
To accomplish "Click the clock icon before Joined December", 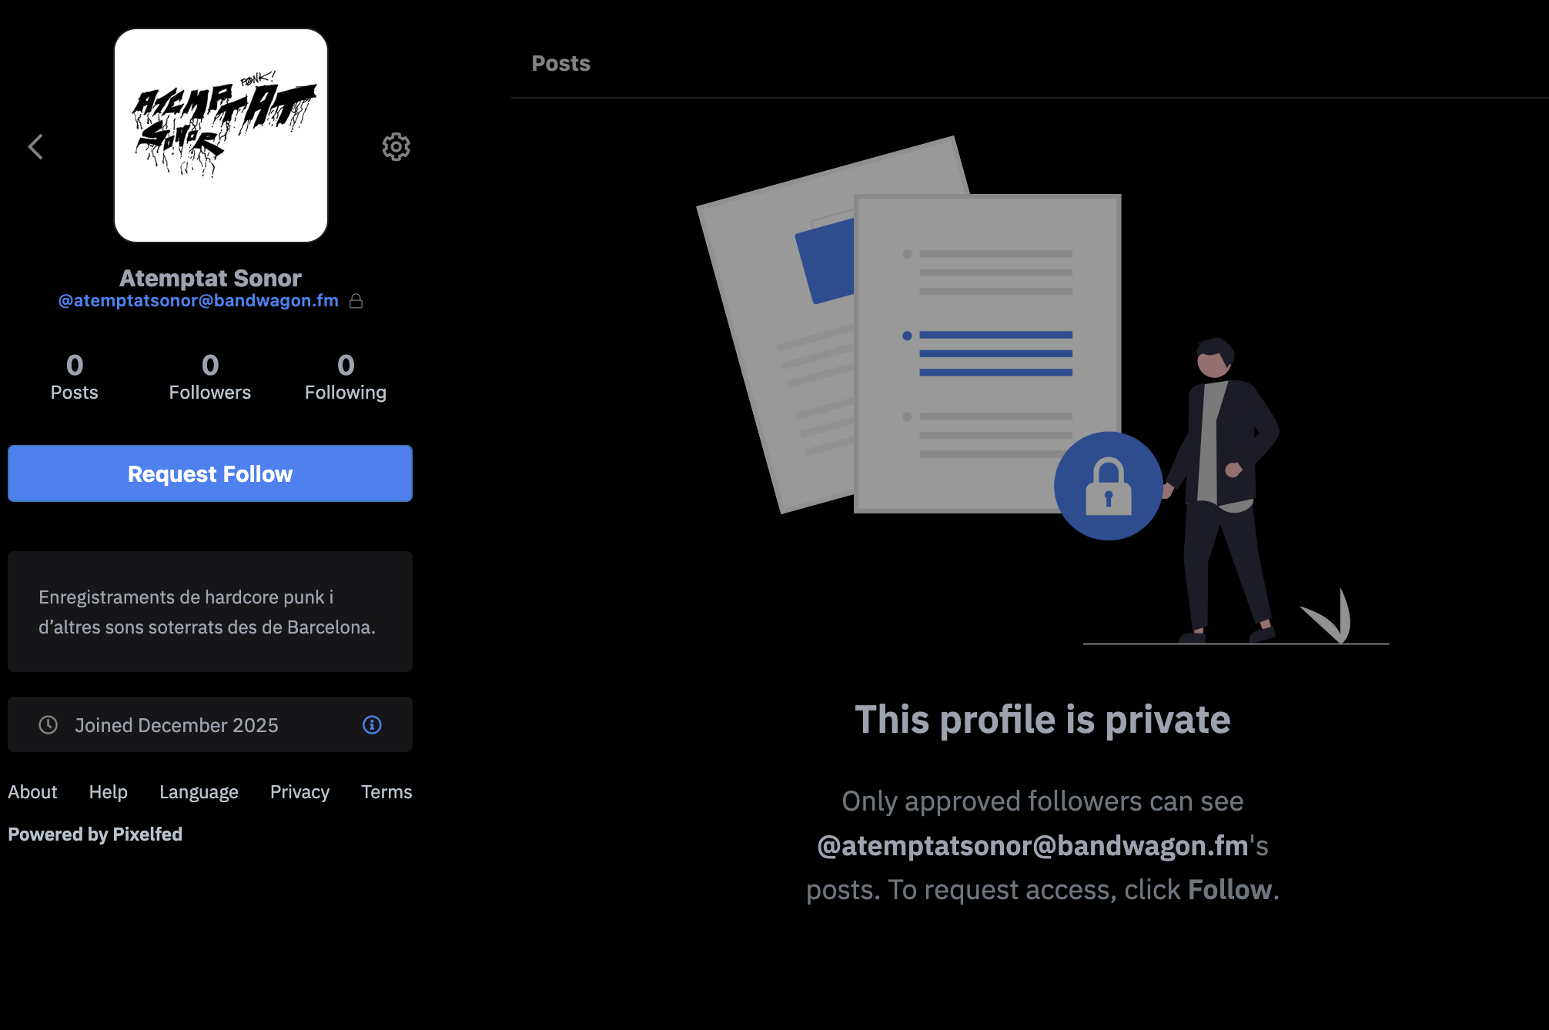I will coord(49,724).
